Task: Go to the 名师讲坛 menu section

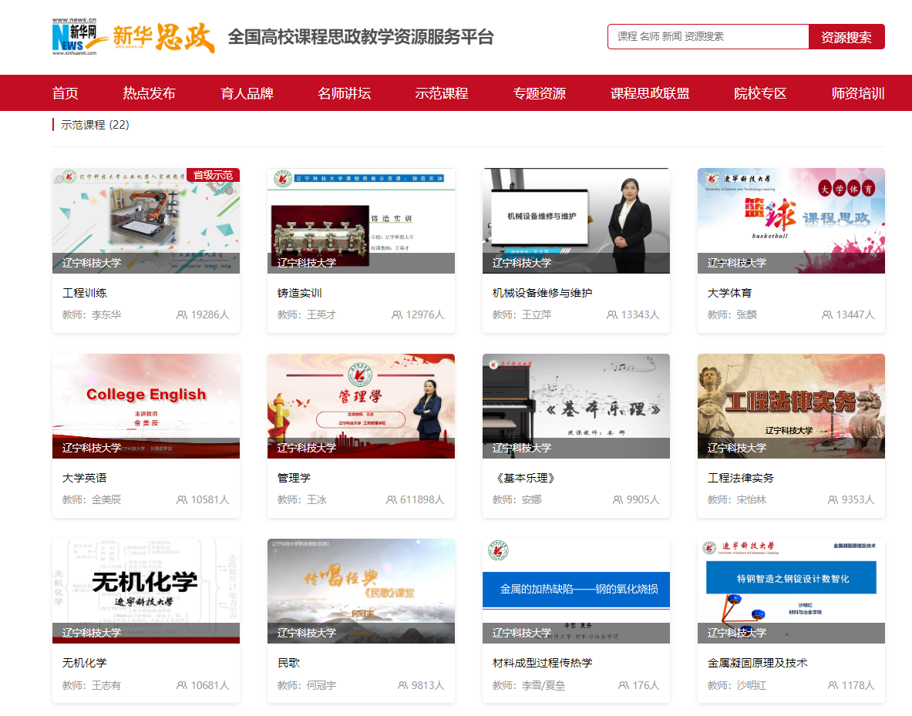Action: 344,93
